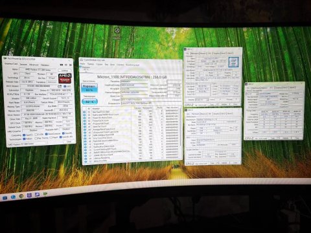Viewport: 311px width, 233px height.
Task: Click Validate in the CPU-Z processor window
Action: [x=224, y=104]
